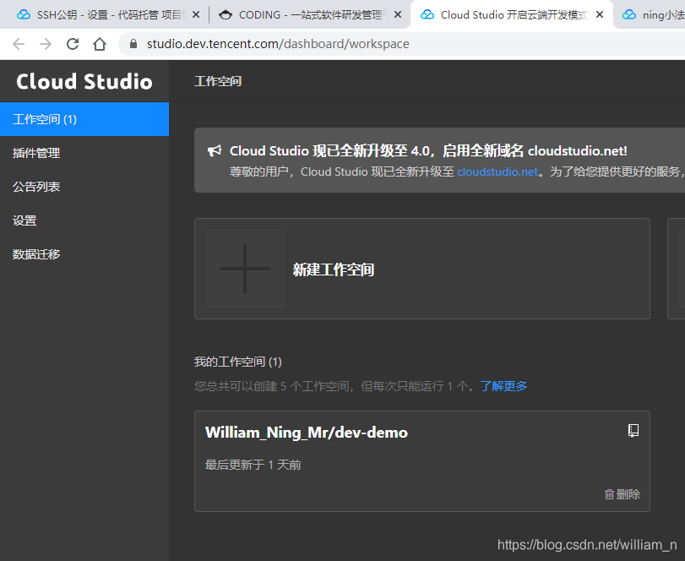
Task: Open the William_Ning_Mr/dev-demo workspace
Action: [307, 432]
